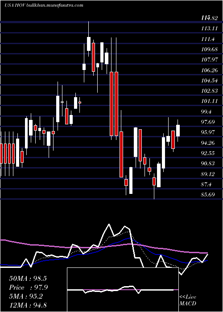Click the 12MA : 94.8 readout
The height and width of the screenshot is (312, 223).
[28, 305]
